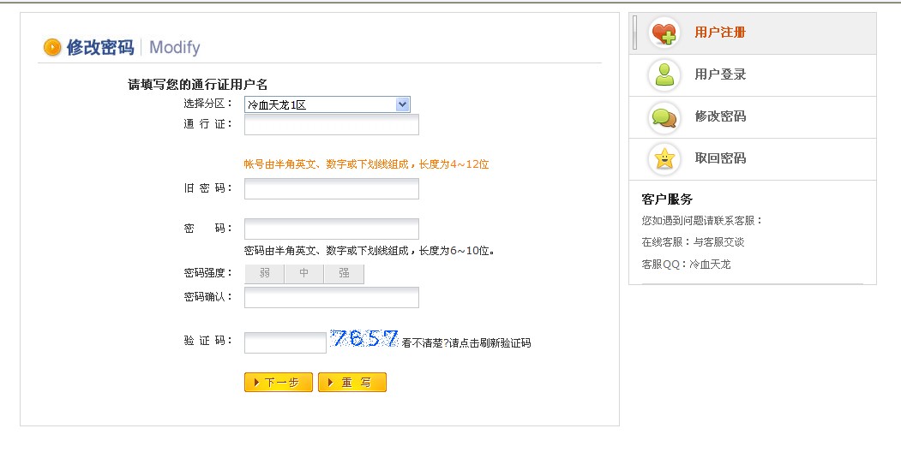Image resolution: width=901 pixels, height=458 pixels.
Task: Click into the 旧密码 input field
Action: [331, 188]
